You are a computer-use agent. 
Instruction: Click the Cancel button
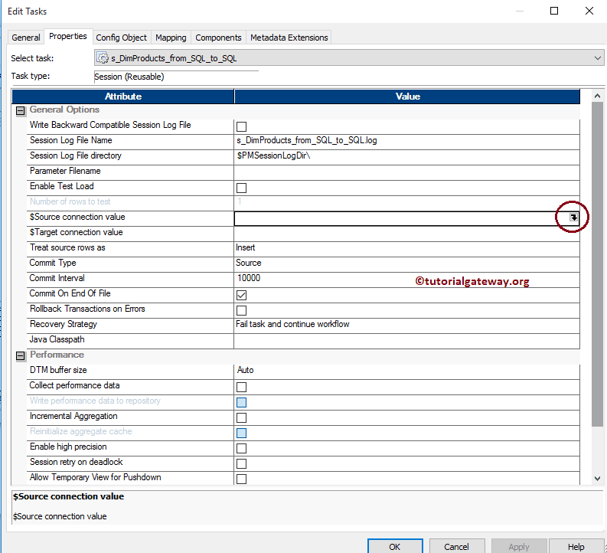[x=456, y=546]
